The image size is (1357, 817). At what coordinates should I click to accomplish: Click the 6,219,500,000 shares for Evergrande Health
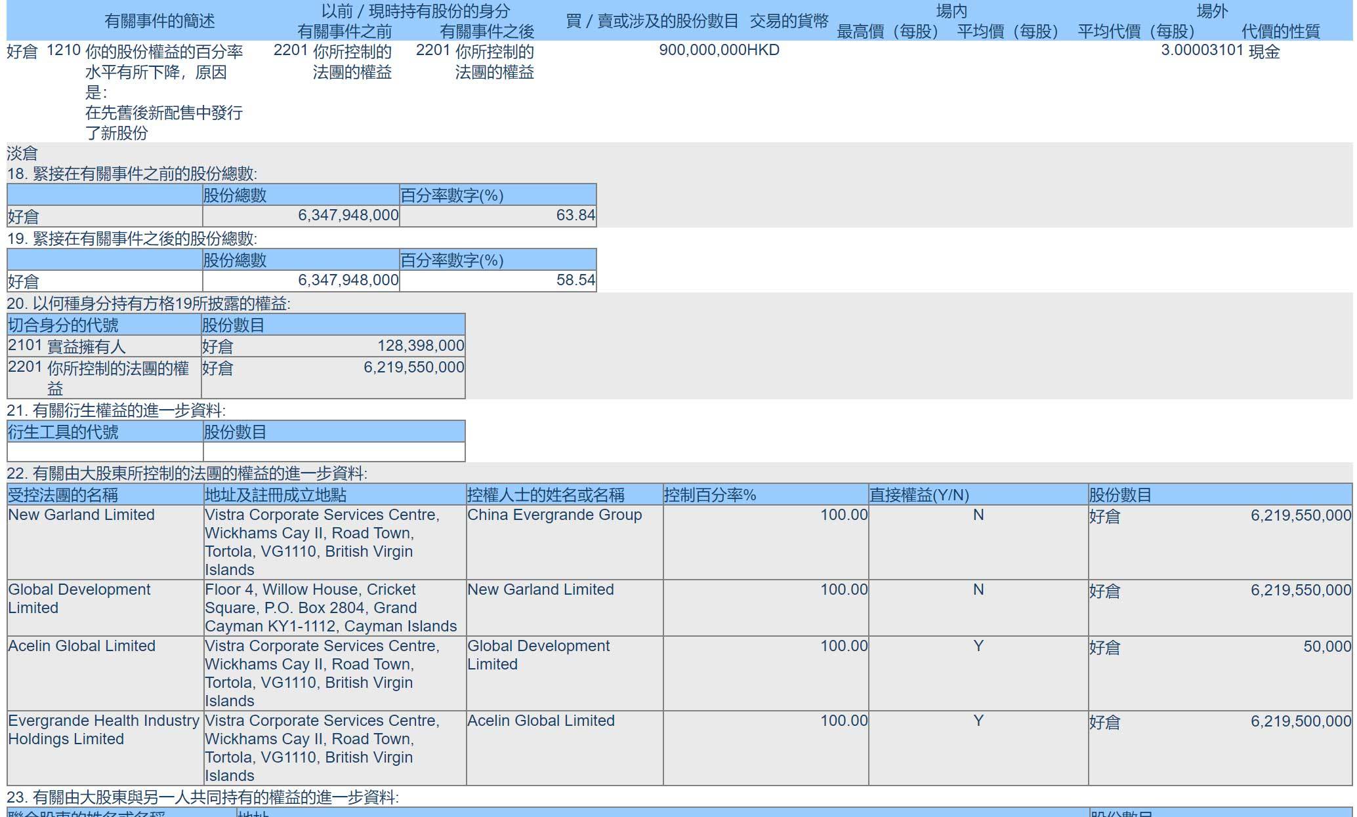click(1301, 721)
